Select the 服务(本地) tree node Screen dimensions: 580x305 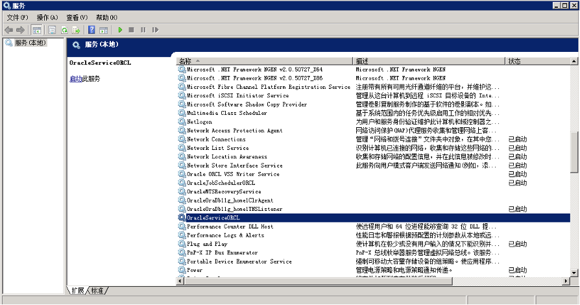(x=30, y=43)
